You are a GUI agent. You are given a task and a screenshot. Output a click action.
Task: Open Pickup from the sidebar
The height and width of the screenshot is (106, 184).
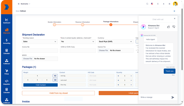7,72
